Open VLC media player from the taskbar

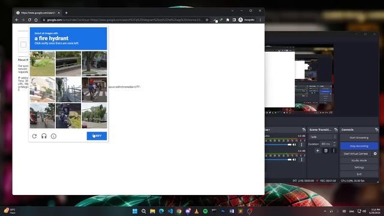pos(196,211)
